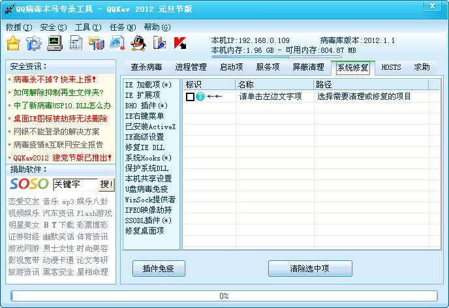Switch to the 进程管理 tab

click(191, 67)
